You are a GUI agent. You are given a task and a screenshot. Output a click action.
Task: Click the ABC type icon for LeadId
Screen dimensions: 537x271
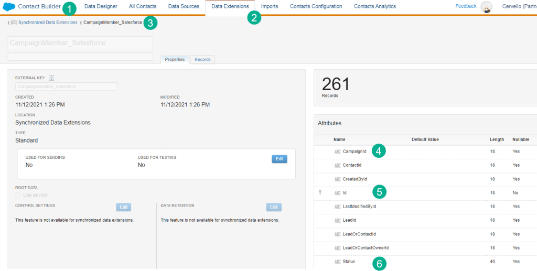click(x=337, y=220)
